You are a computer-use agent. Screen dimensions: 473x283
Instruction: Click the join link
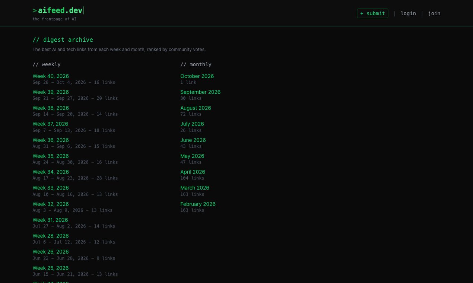(x=434, y=13)
